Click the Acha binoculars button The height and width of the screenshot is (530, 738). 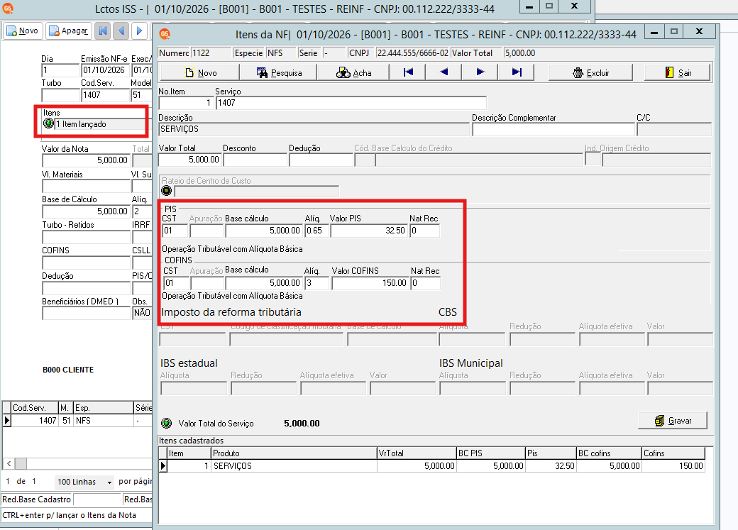tap(353, 72)
